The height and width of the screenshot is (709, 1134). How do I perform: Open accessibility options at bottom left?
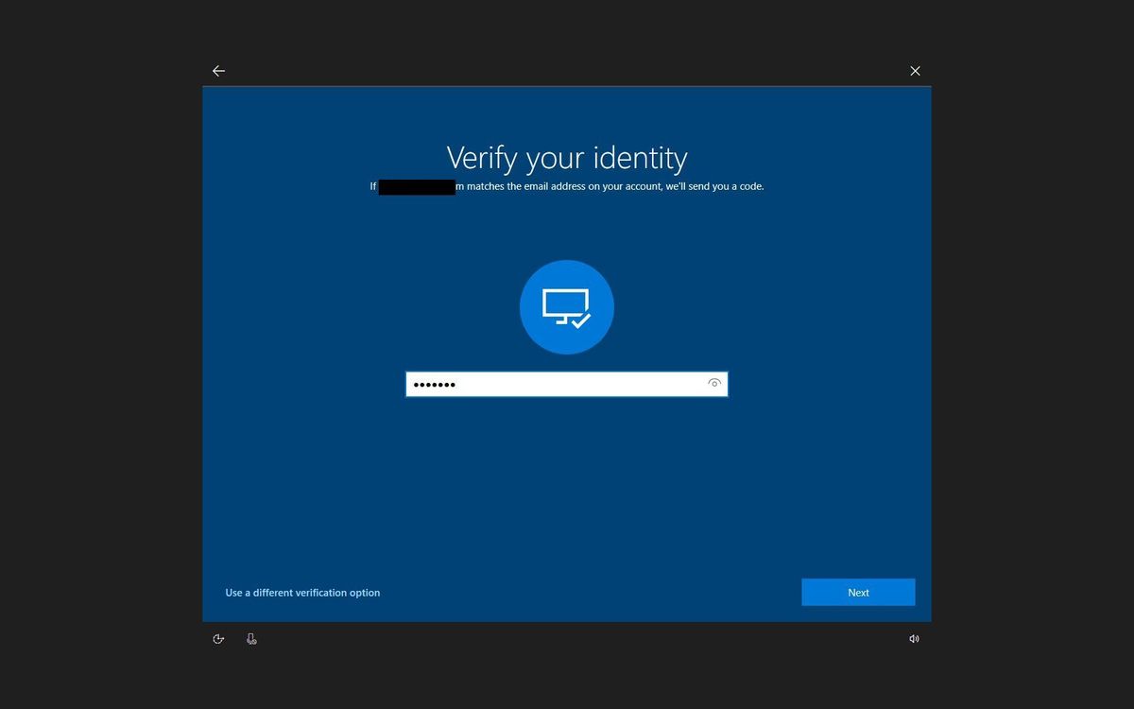click(218, 638)
